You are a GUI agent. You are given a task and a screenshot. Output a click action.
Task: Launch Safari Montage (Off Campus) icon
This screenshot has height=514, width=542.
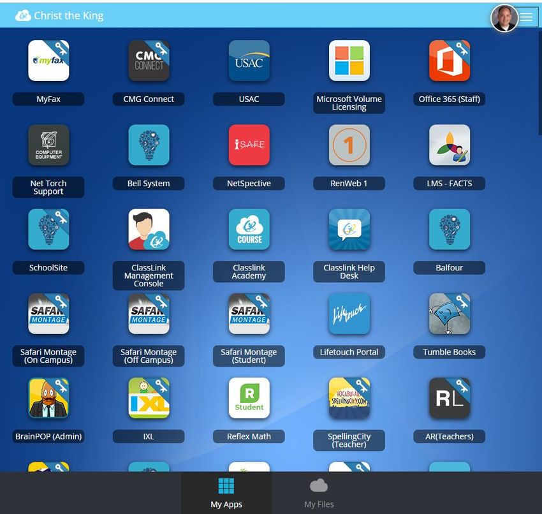[x=149, y=314]
